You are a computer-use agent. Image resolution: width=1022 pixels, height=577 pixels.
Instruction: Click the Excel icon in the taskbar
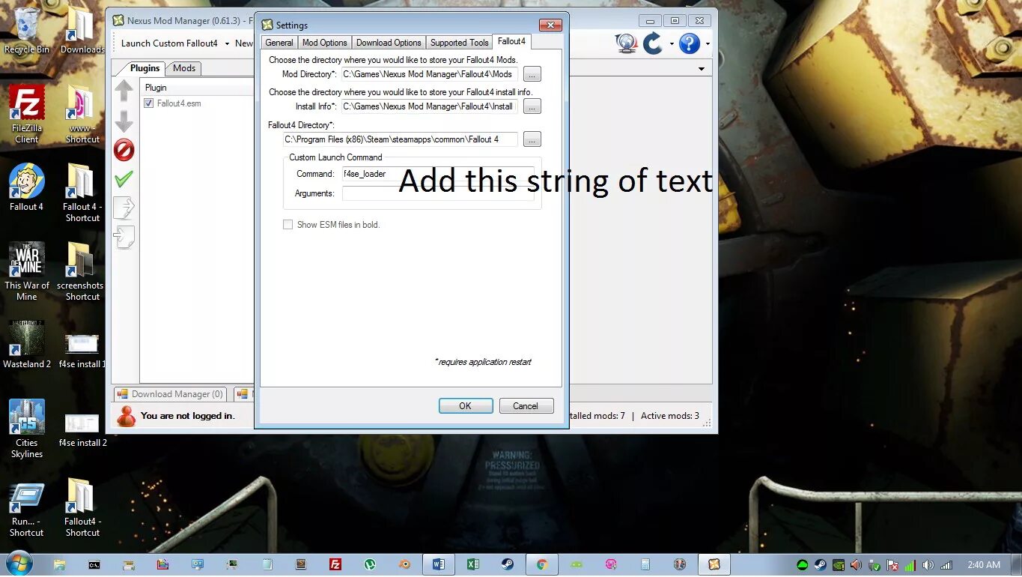473,565
